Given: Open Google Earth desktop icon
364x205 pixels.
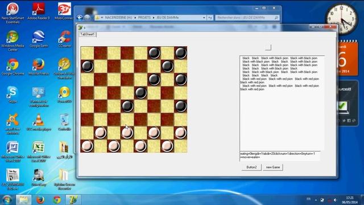Looking at the screenshot, I should click(39, 39).
